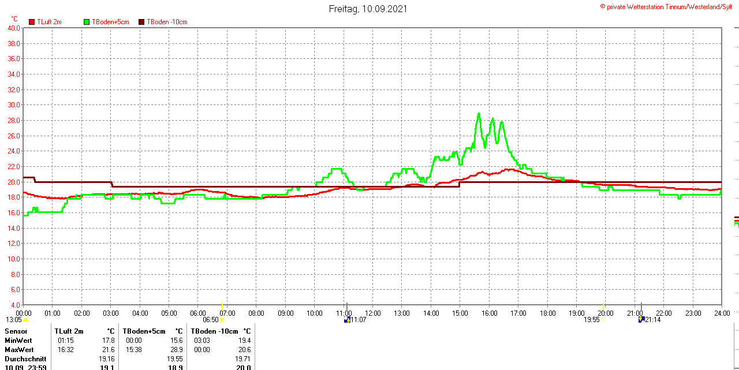Click the MinWert row label in the table
The height and width of the screenshot is (370, 739).
click(x=18, y=341)
